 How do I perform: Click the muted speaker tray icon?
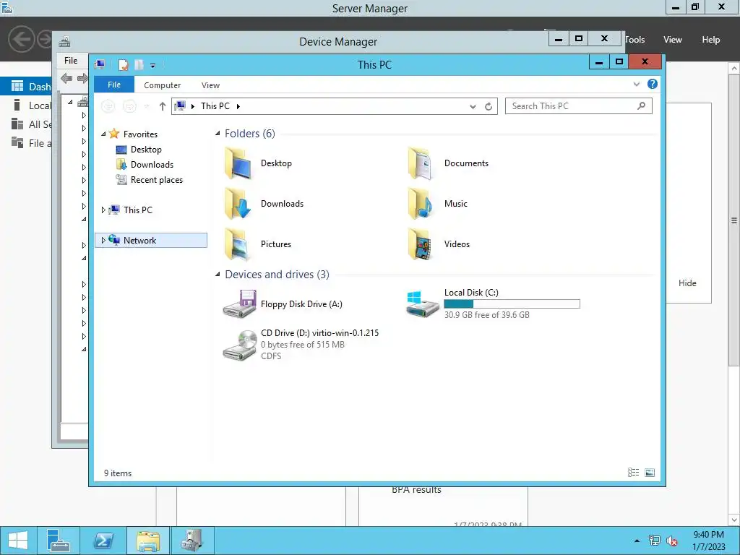tap(672, 541)
